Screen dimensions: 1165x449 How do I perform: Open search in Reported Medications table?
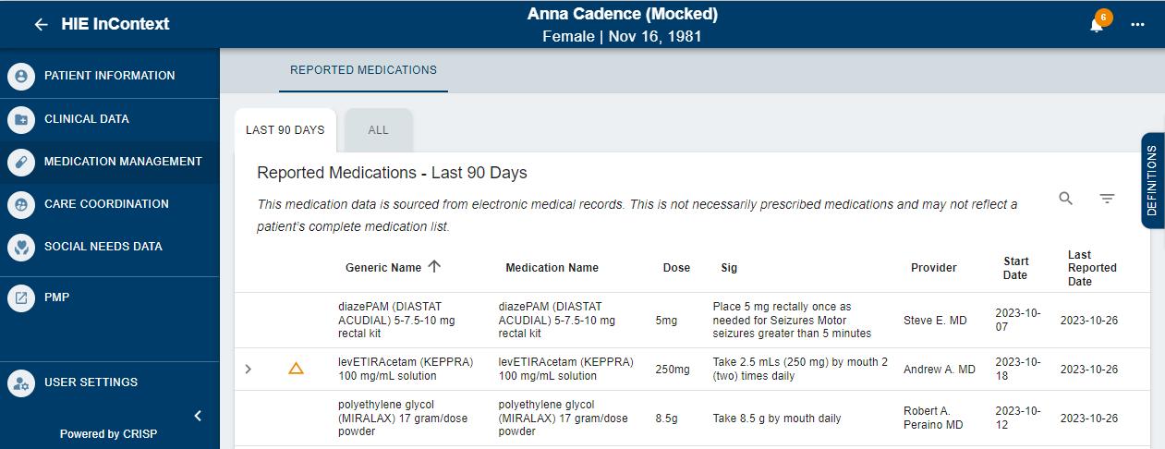(1065, 199)
